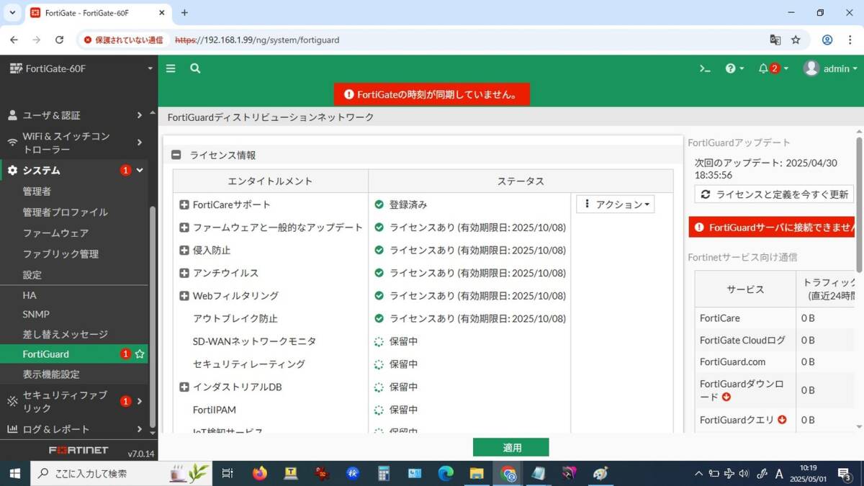The width and height of the screenshot is (864, 486).
Task: Open the アクション dropdown
Action: point(616,204)
